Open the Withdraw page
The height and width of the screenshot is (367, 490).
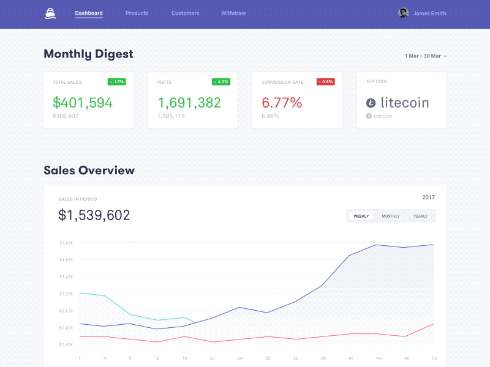tap(232, 13)
